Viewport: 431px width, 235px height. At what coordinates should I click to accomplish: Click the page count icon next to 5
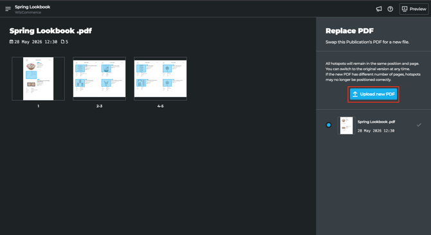62,42
